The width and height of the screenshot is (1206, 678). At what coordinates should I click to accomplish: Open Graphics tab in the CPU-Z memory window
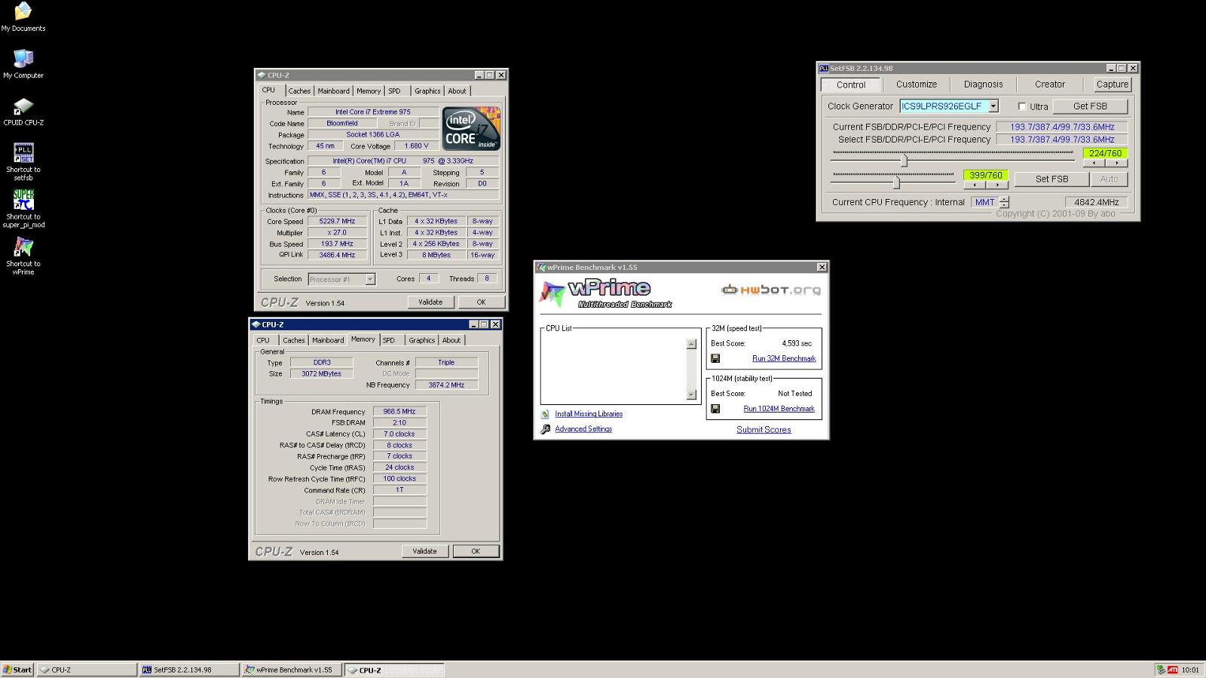[422, 340]
